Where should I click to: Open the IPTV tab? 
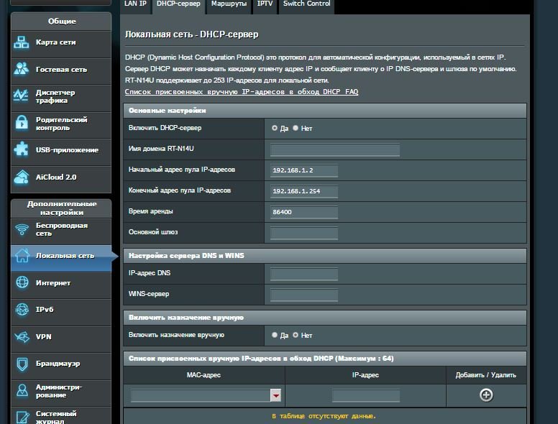[265, 4]
